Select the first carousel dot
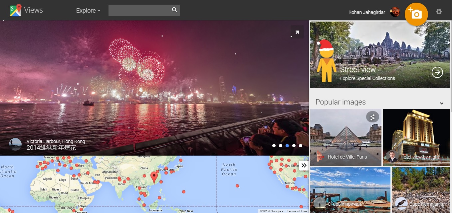Viewport: 452px width, 213px height. click(x=274, y=146)
